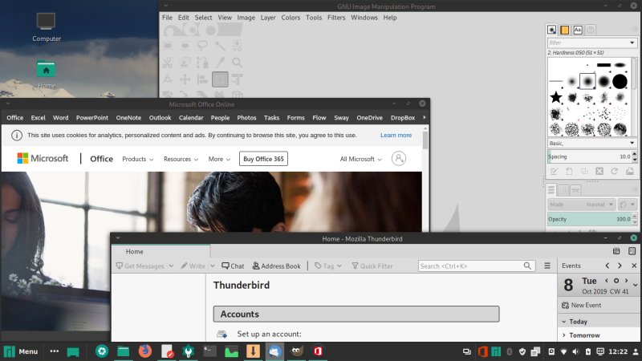Select the Measure tool in GIMP toolbox

click(168, 79)
